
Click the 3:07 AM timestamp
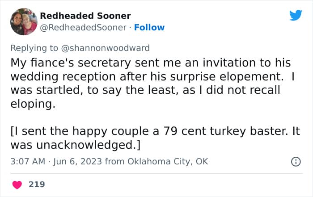(x=27, y=161)
